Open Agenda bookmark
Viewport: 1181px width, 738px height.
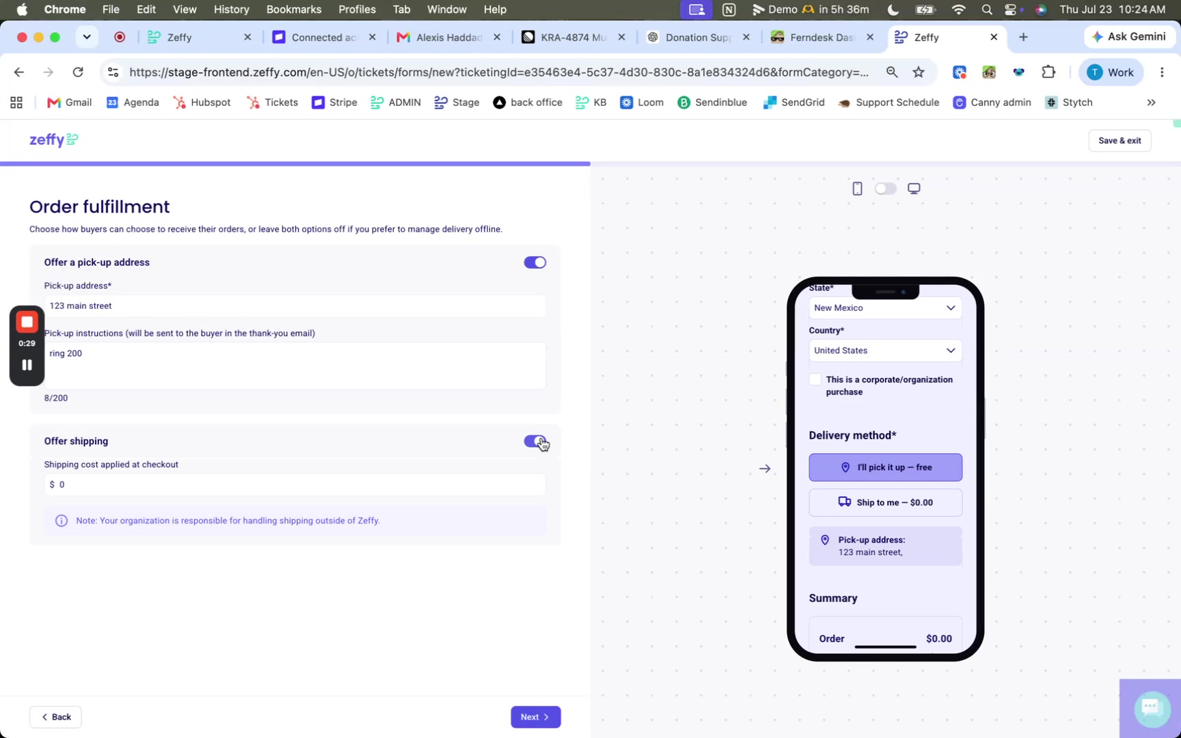tap(133, 102)
